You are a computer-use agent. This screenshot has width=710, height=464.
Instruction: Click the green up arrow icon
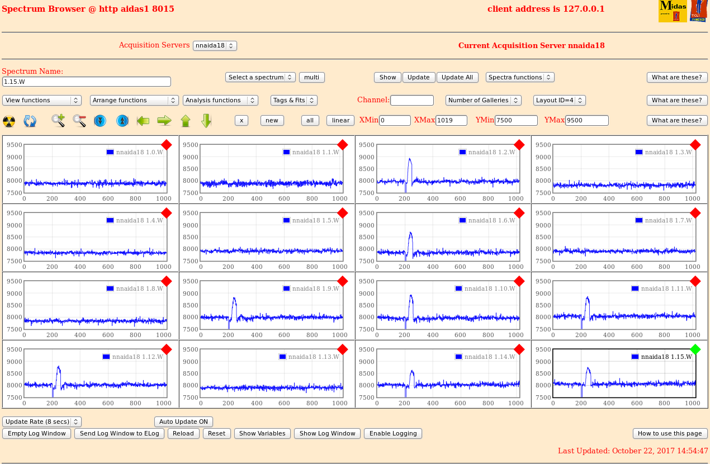tap(186, 121)
